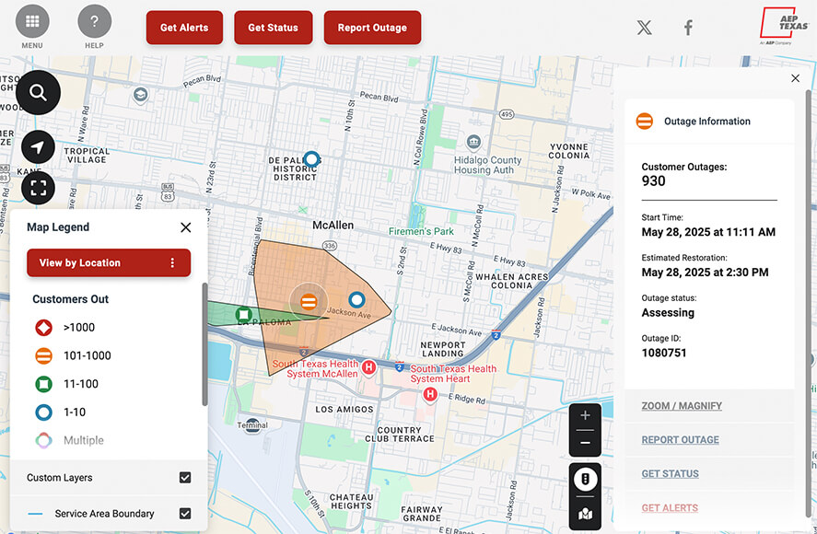Viewport: 817px width, 534px height.
Task: Toggle the Custom Layers checkbox
Action: point(185,478)
